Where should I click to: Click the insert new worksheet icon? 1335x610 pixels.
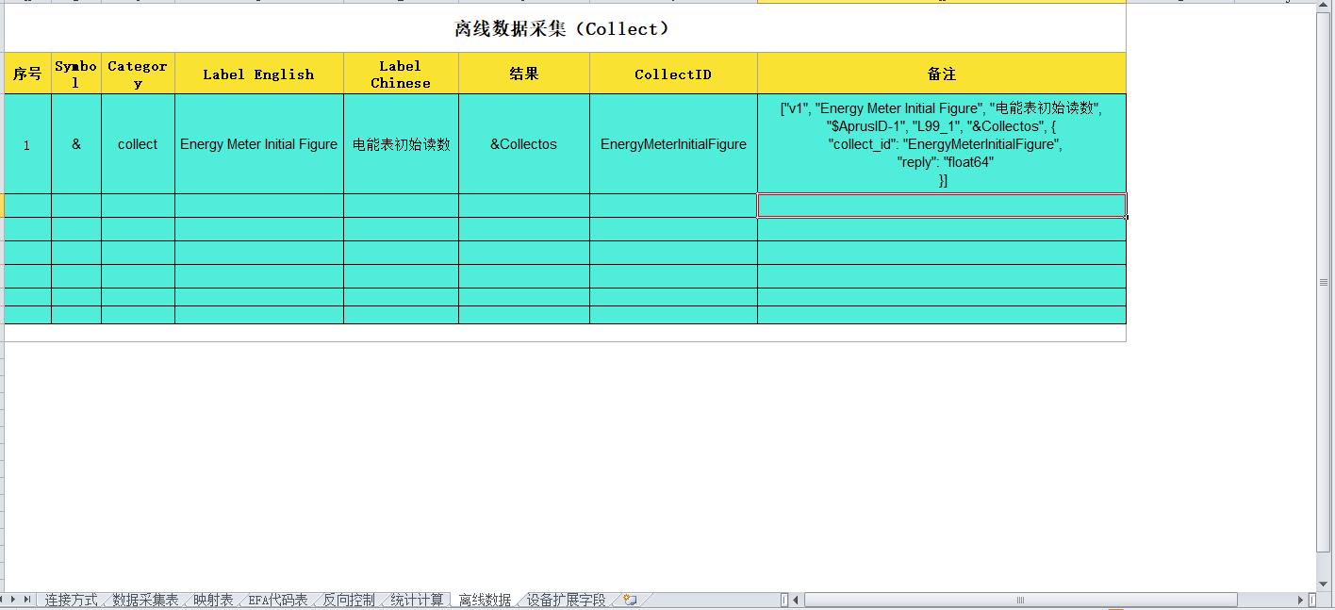630,601
